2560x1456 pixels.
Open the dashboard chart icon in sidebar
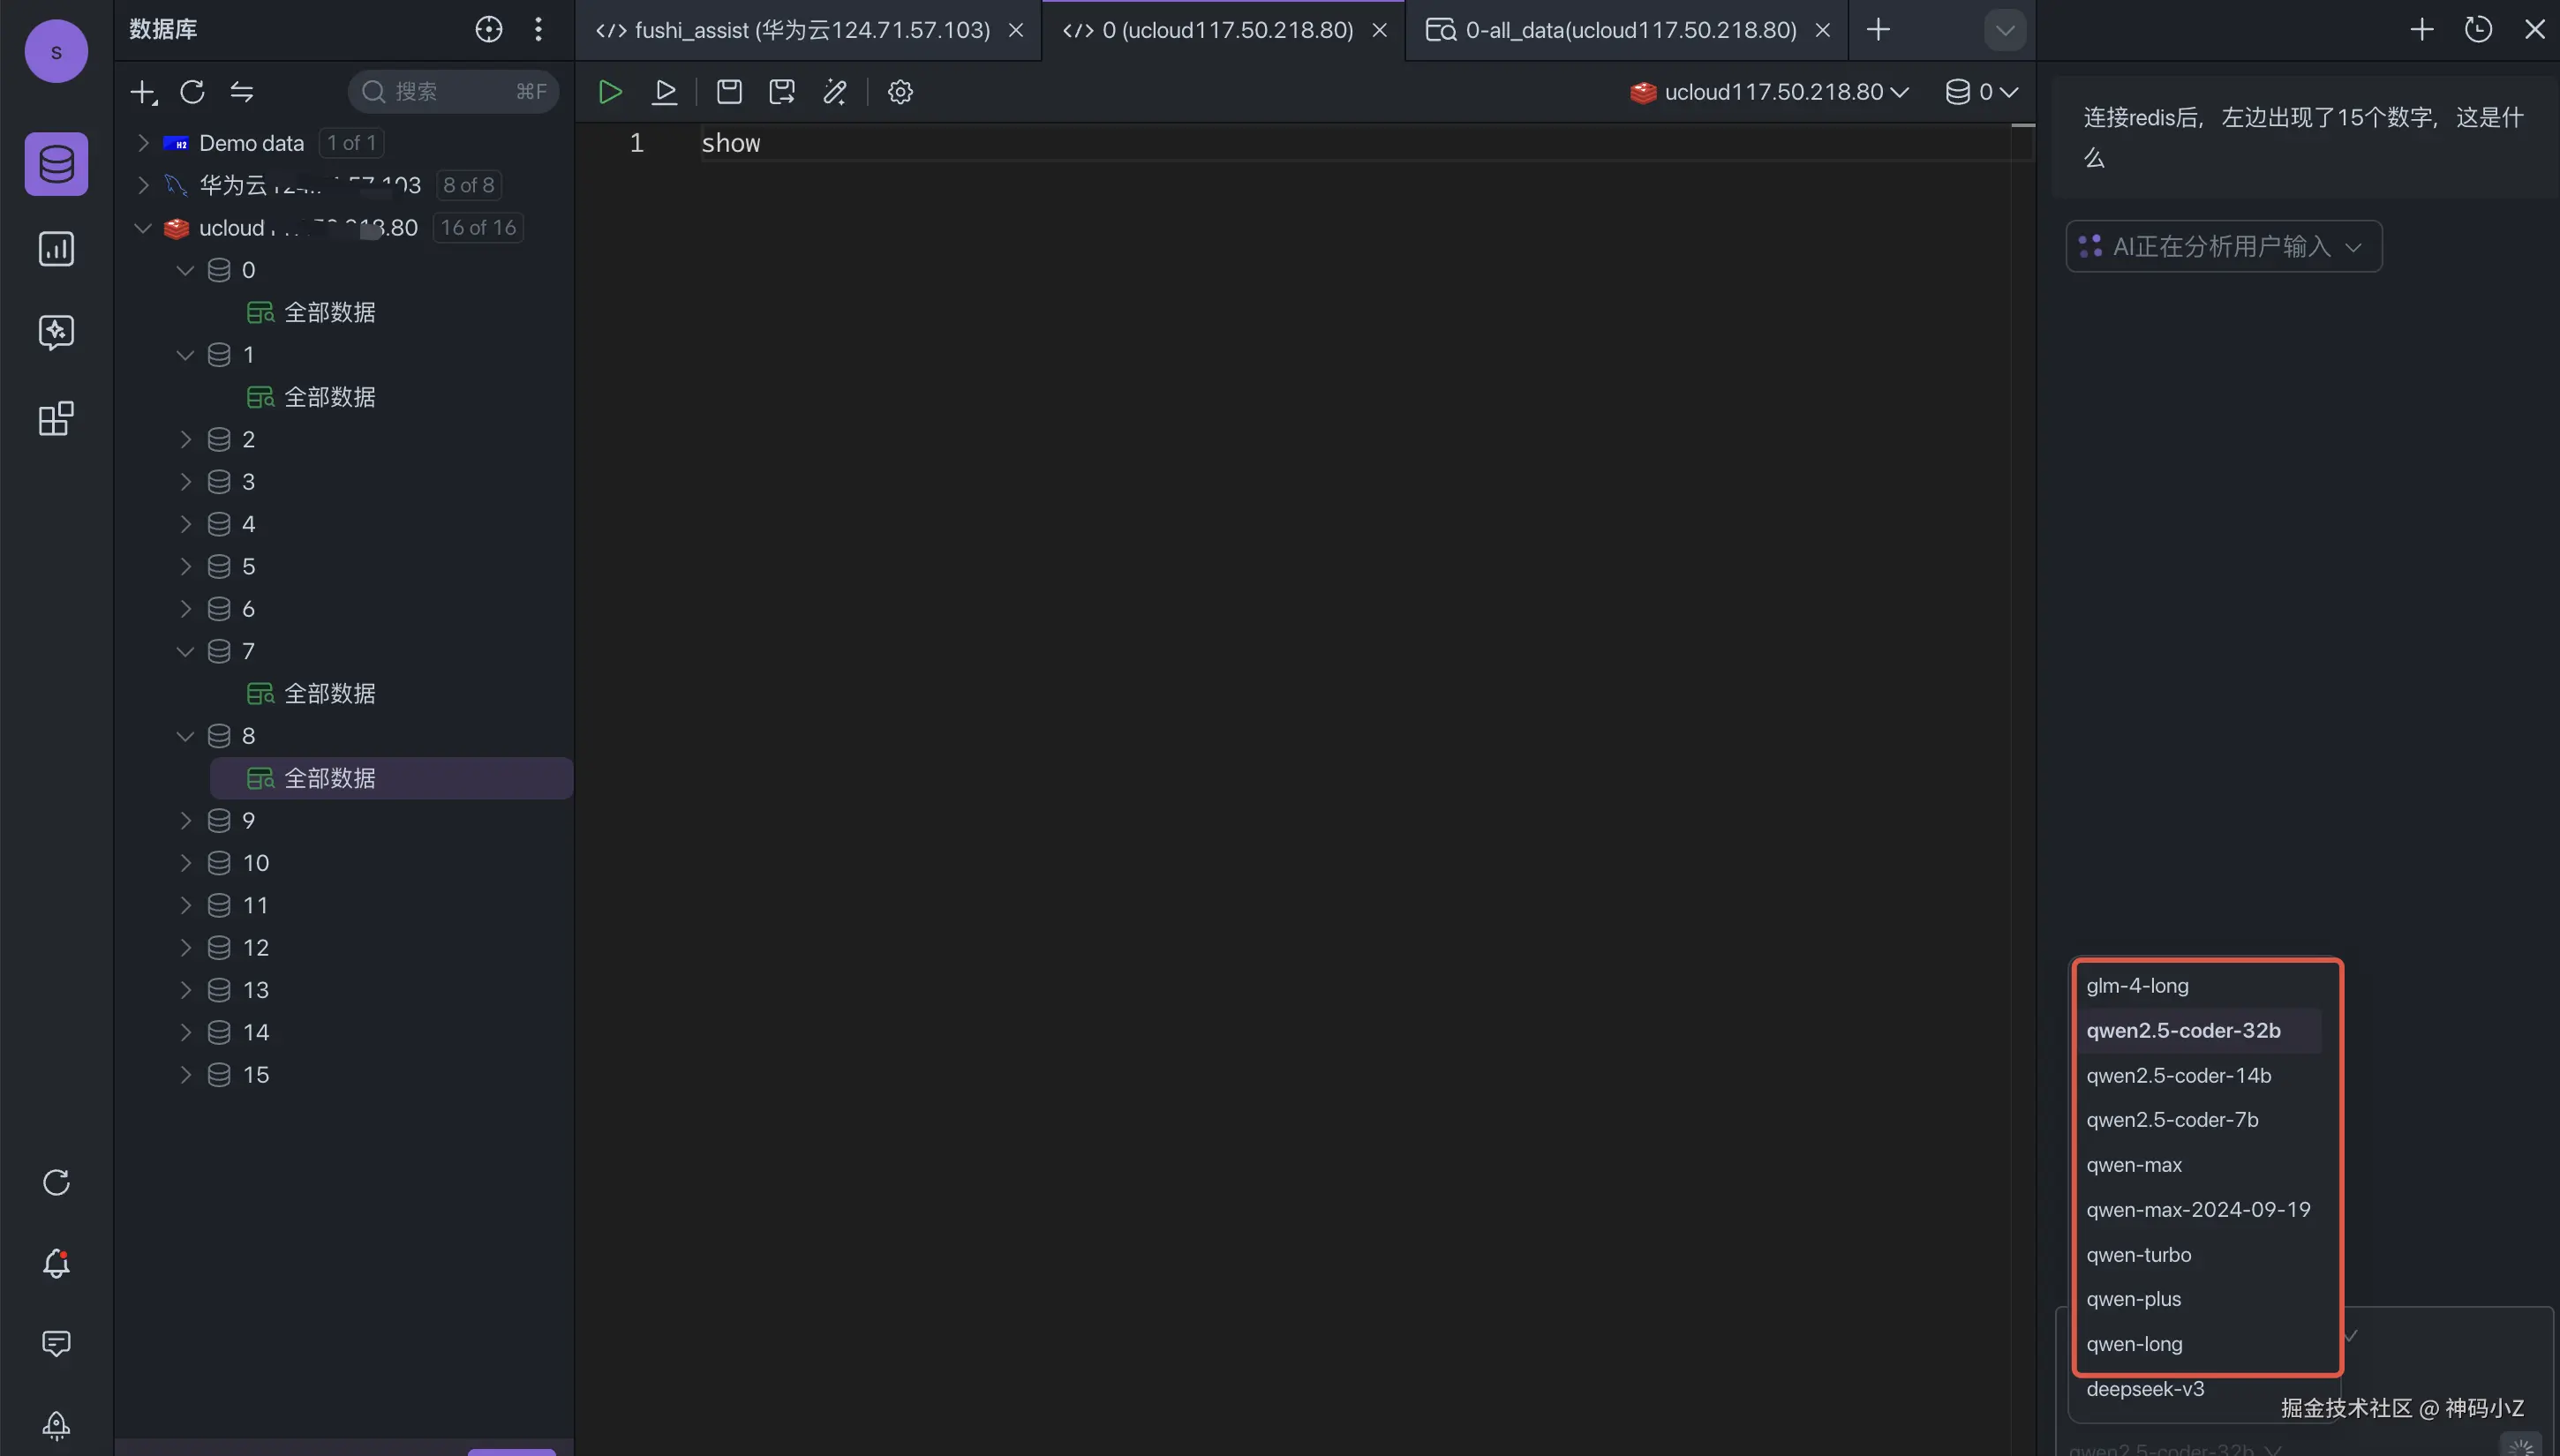pos(56,249)
